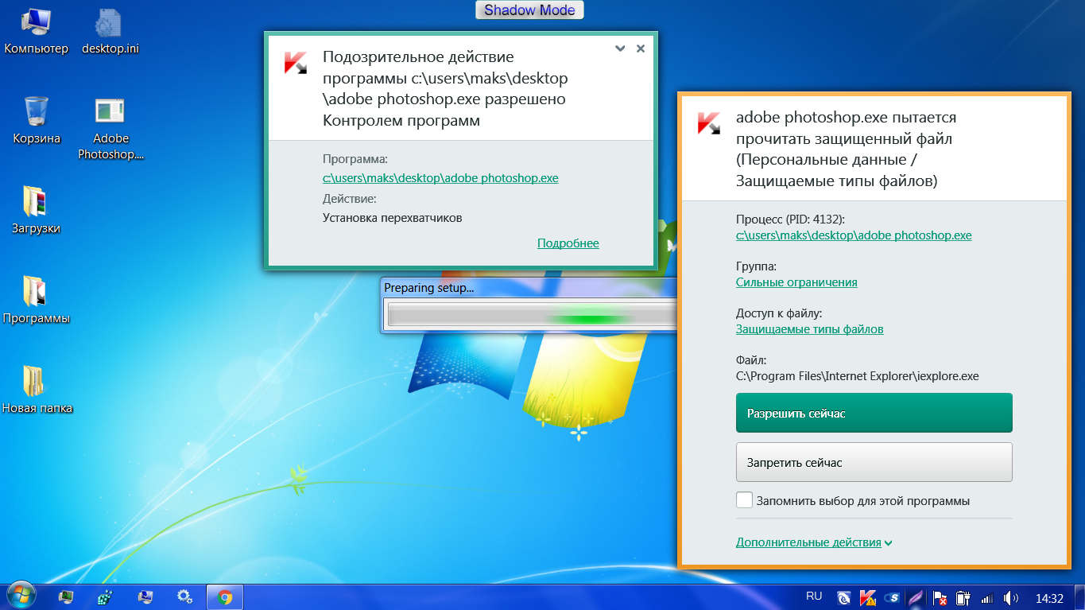Click the blue S tray icon
Image resolution: width=1085 pixels, height=610 pixels.
892,597
